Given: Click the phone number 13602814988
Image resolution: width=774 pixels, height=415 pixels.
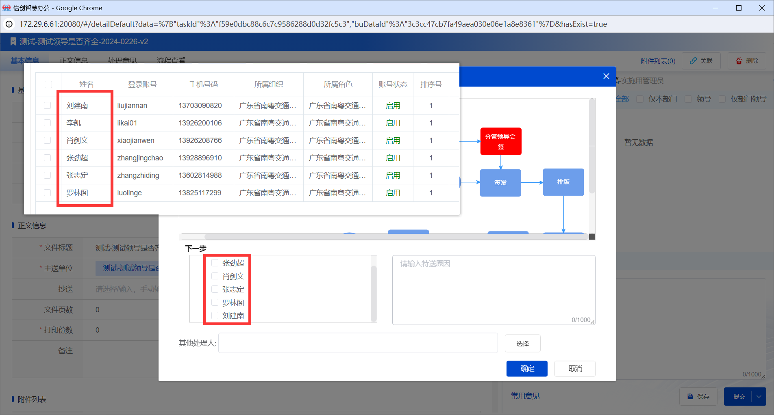Looking at the screenshot, I should (200, 175).
